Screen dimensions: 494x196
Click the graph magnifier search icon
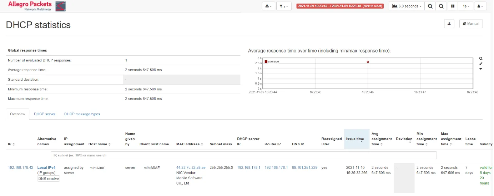coord(481,58)
